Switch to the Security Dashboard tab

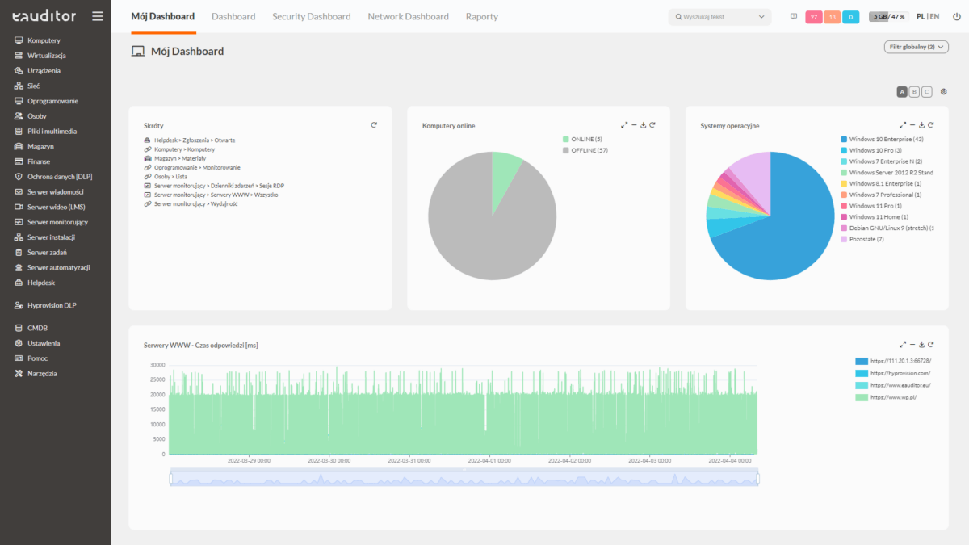click(311, 16)
